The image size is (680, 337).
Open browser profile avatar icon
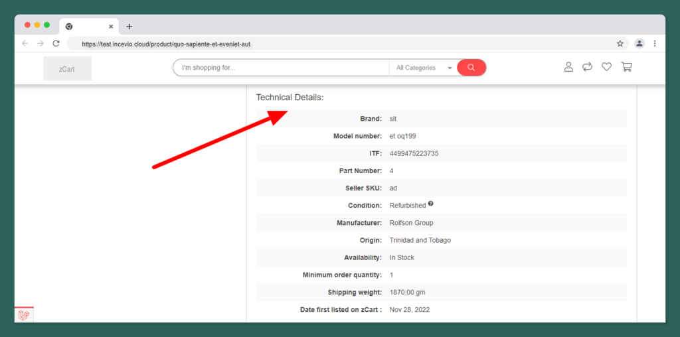pos(639,44)
